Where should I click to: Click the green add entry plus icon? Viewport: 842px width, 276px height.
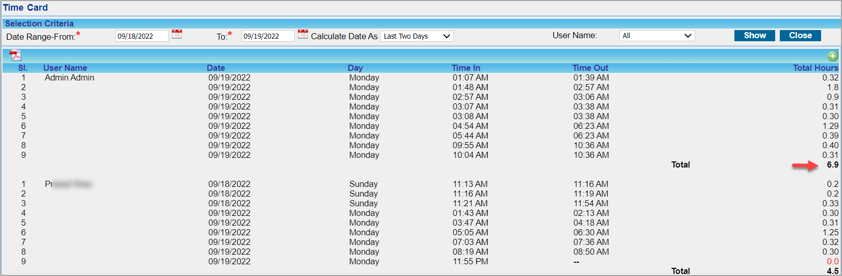(832, 56)
